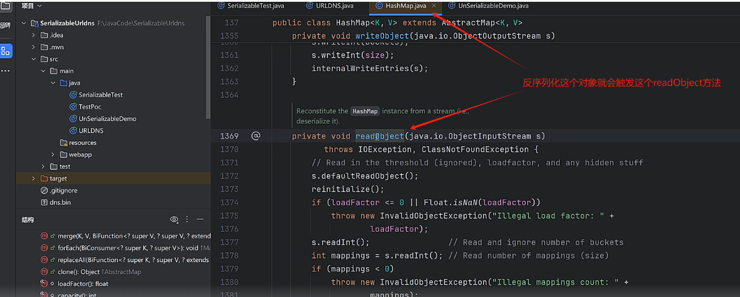The image size is (740, 297).
Task: Click the dns.bin unknown-file icon
Action: tap(44, 202)
